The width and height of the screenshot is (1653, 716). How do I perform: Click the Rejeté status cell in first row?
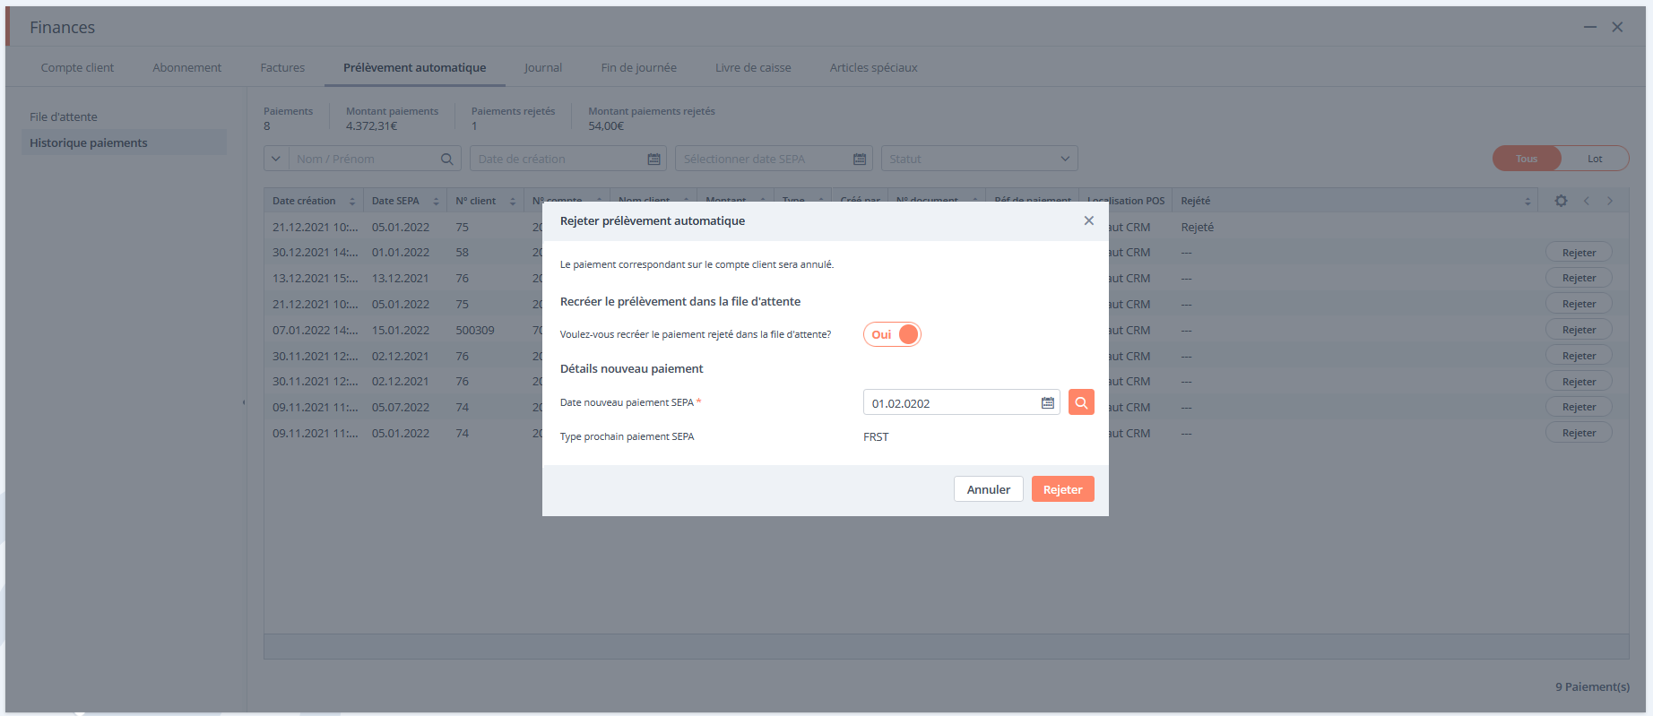pos(1197,227)
